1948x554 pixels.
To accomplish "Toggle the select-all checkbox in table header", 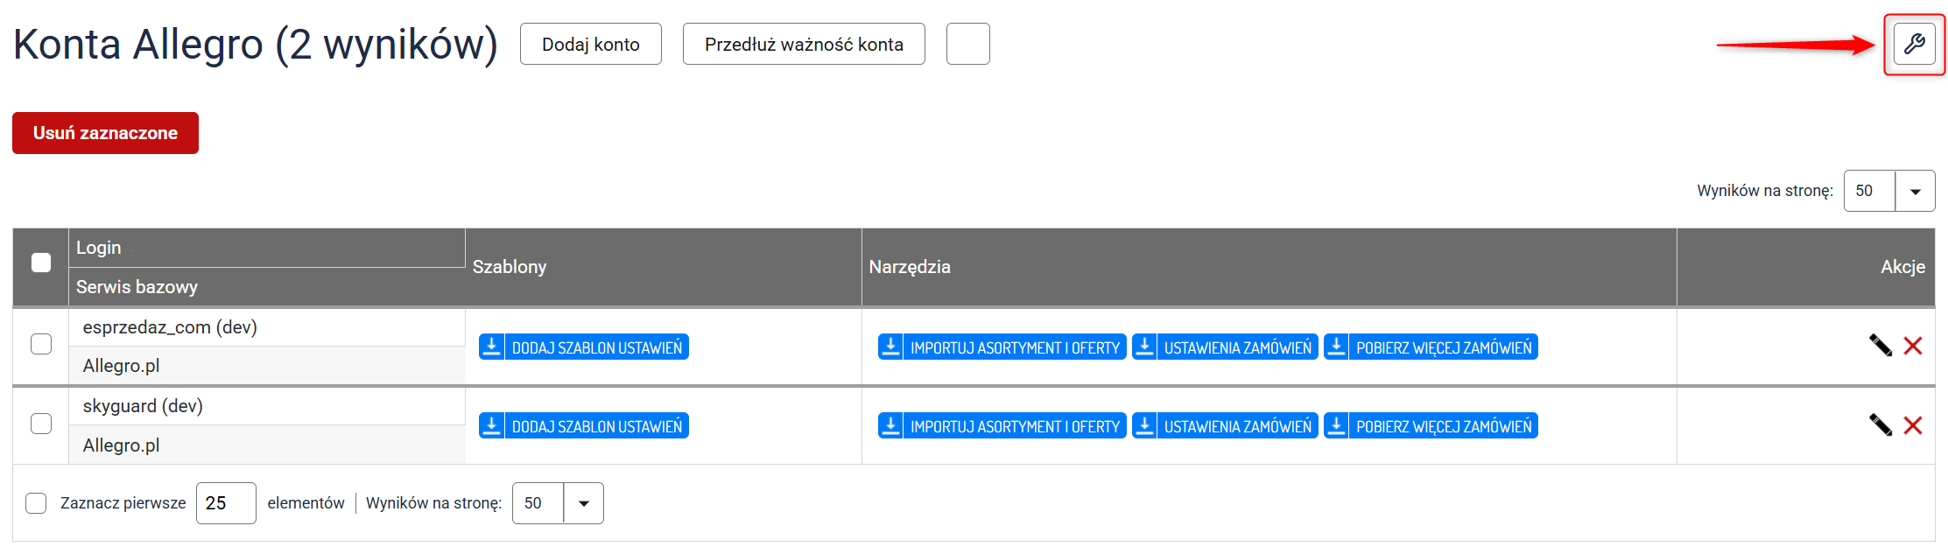I will pyautogui.click(x=41, y=263).
